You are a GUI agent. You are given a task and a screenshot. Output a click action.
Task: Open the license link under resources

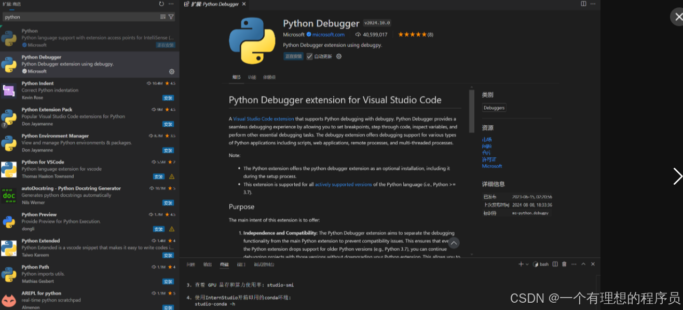488,159
